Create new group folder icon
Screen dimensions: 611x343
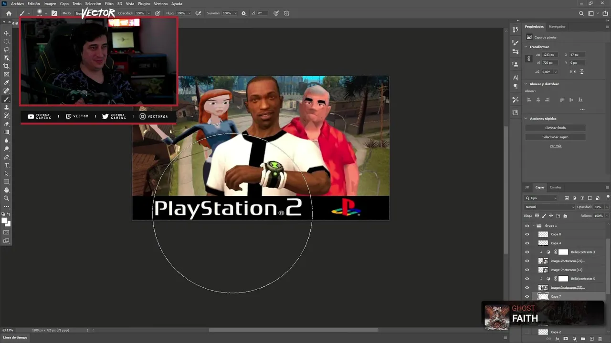tap(583, 339)
